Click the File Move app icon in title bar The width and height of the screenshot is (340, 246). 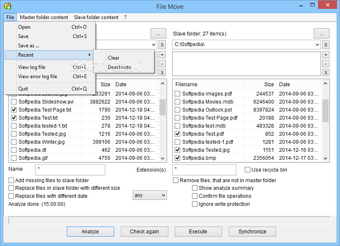tap(8, 6)
